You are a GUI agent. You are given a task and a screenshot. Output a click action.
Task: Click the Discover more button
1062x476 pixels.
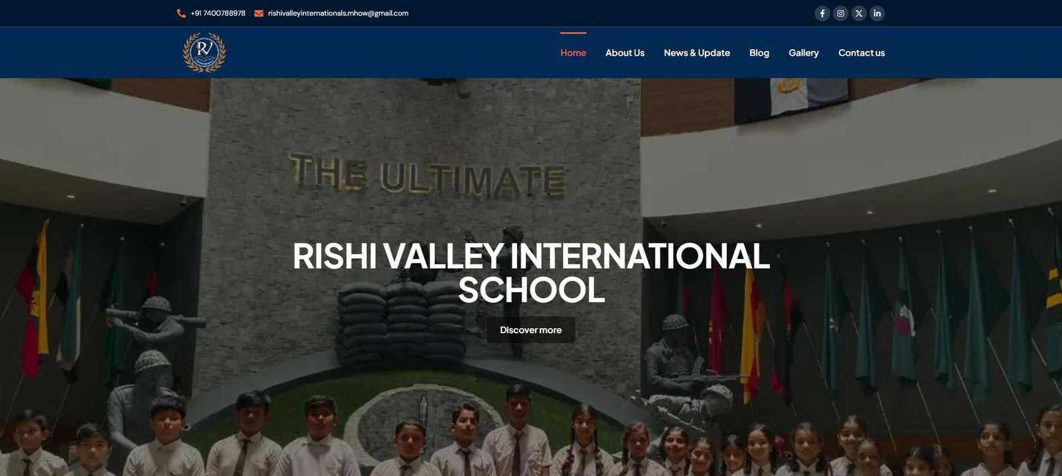coord(531,330)
